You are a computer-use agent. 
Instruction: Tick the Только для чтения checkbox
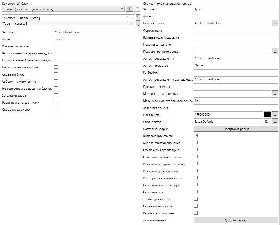[x=196, y=199]
